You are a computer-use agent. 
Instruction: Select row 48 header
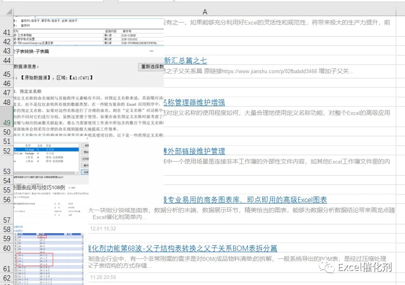coord(7,103)
